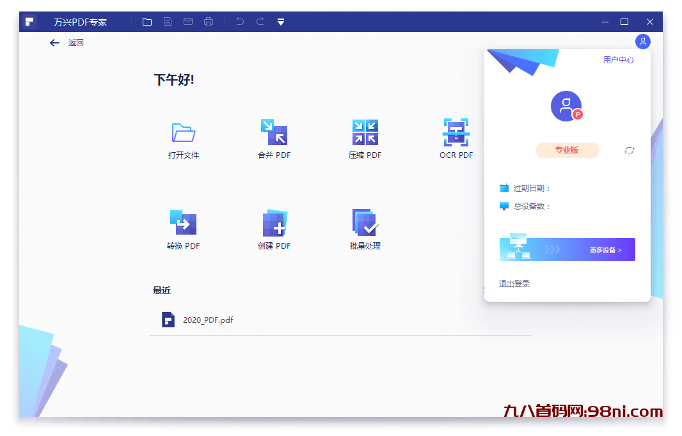
Task: Open the 打开文件 (Open File) tool
Action: (x=184, y=139)
